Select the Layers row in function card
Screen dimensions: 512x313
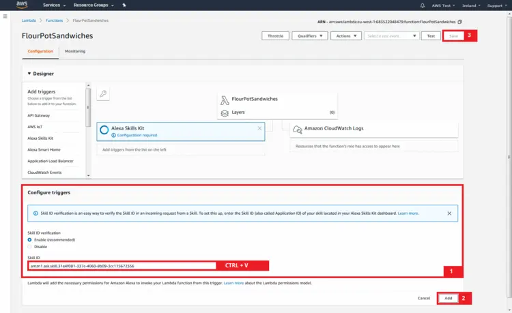(x=277, y=113)
